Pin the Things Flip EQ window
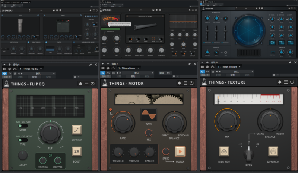Image resolution: width=298 pixels, height=173 pixels. (91, 64)
